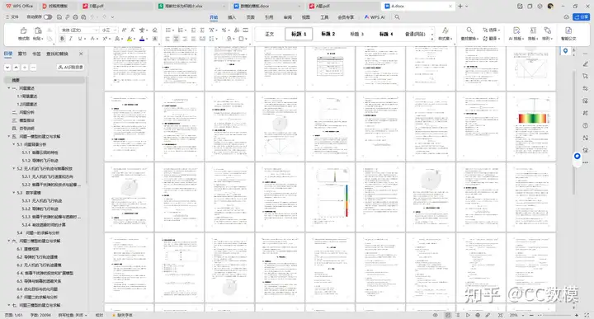Toggle Italic formatting

[x=70, y=39]
